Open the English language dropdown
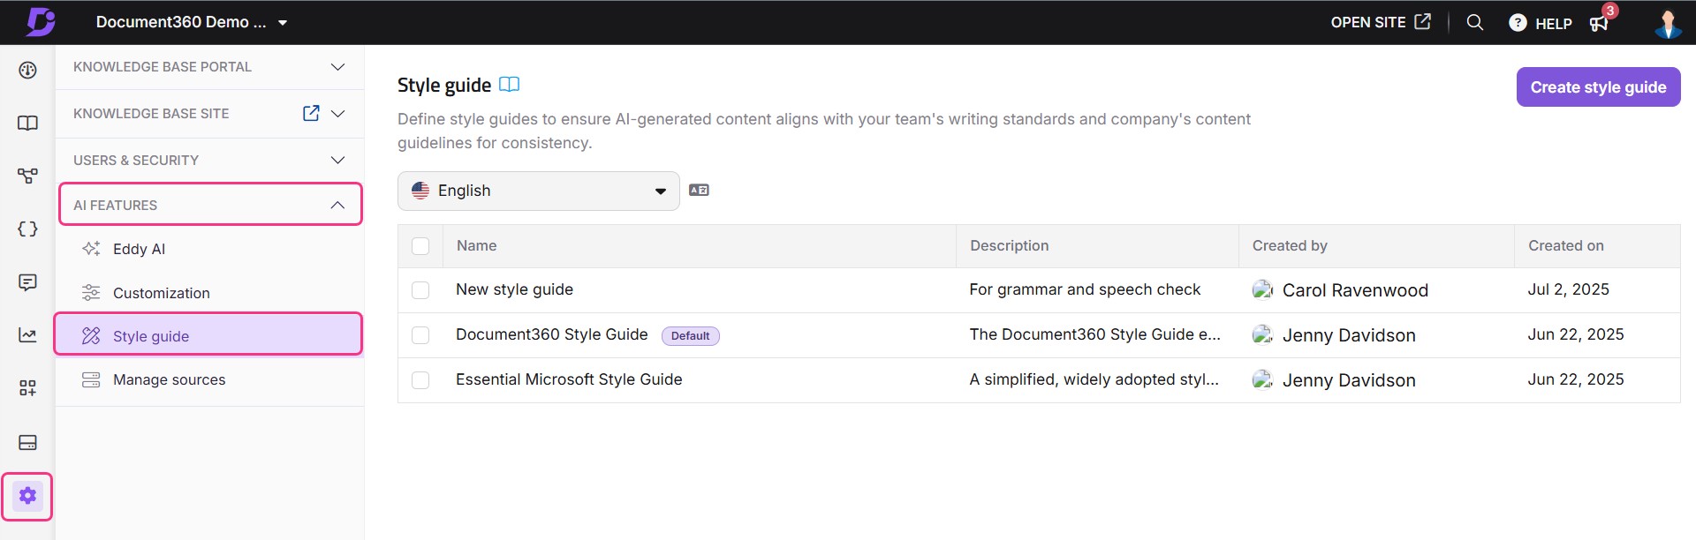This screenshot has width=1696, height=540. point(538,191)
